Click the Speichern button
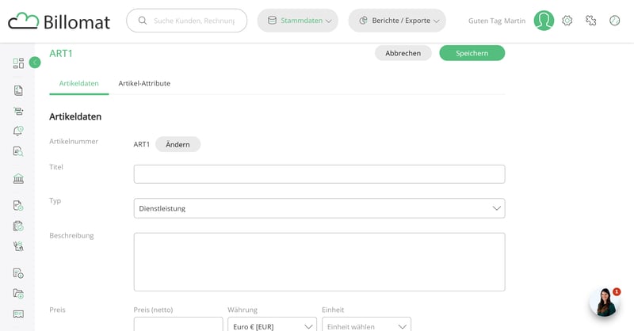Image resolution: width=634 pixels, height=331 pixels. point(472,53)
